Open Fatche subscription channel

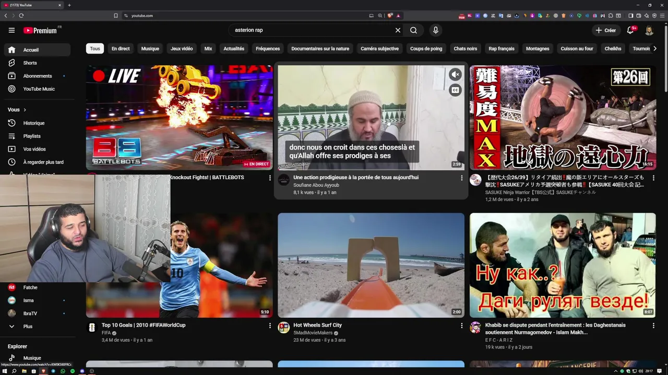(38, 287)
